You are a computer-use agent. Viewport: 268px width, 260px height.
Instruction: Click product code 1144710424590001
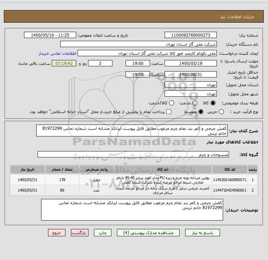coord(230,190)
